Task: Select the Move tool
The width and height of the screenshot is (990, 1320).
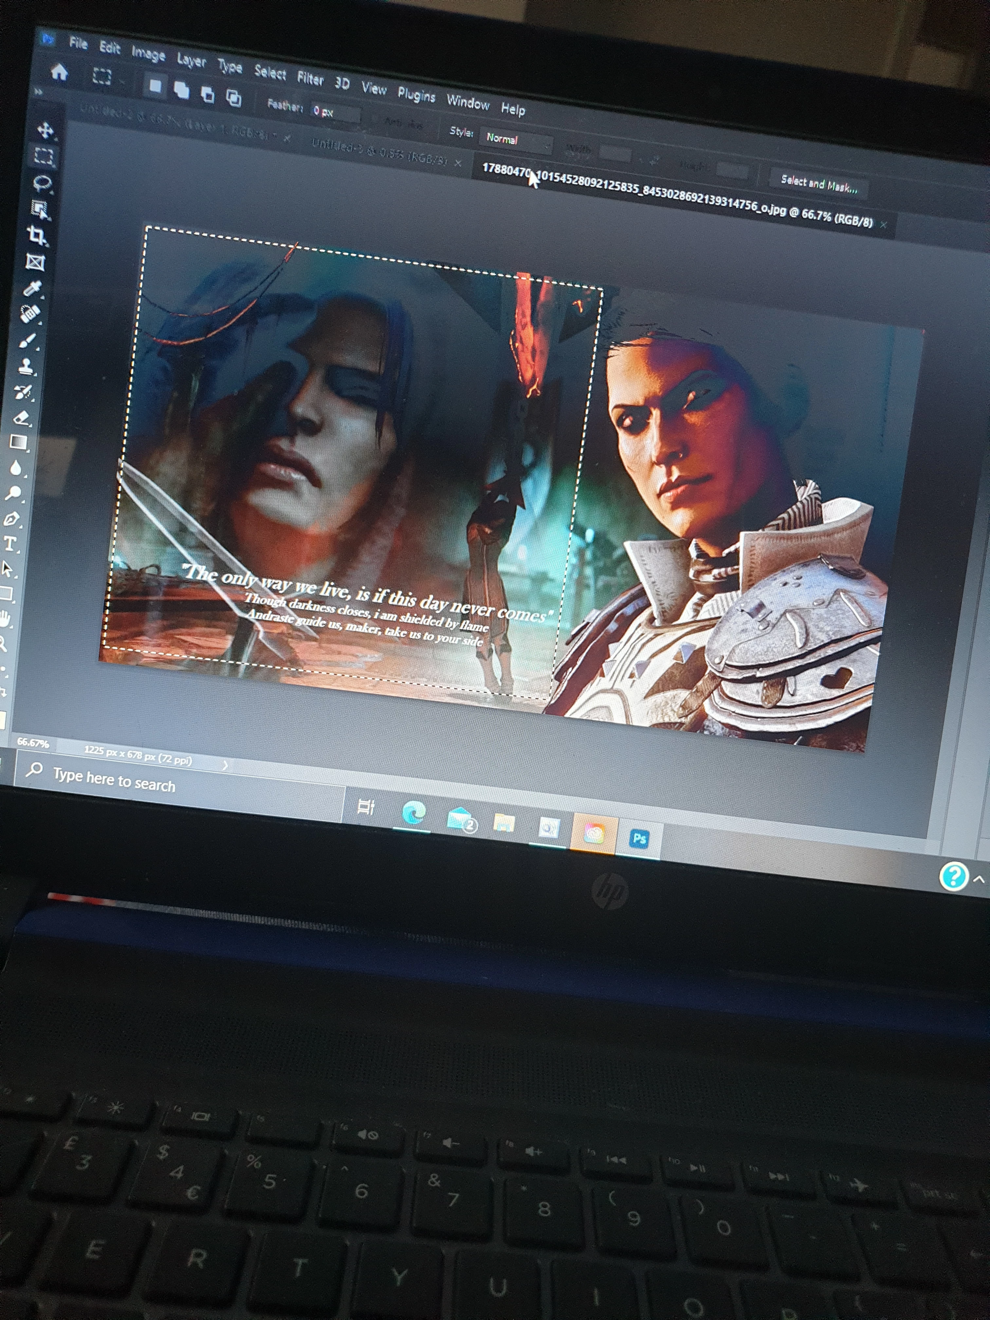Action: 46,130
